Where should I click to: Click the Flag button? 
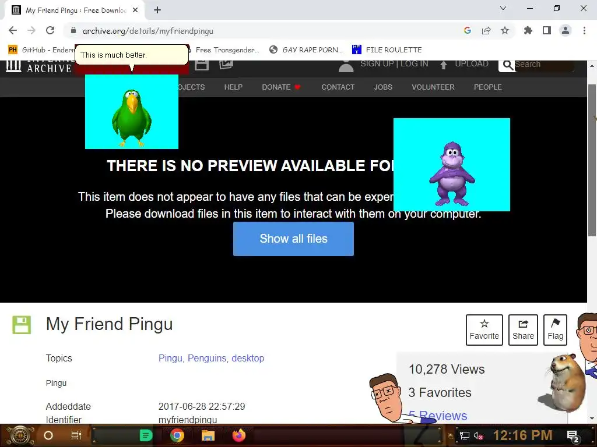coord(555,330)
